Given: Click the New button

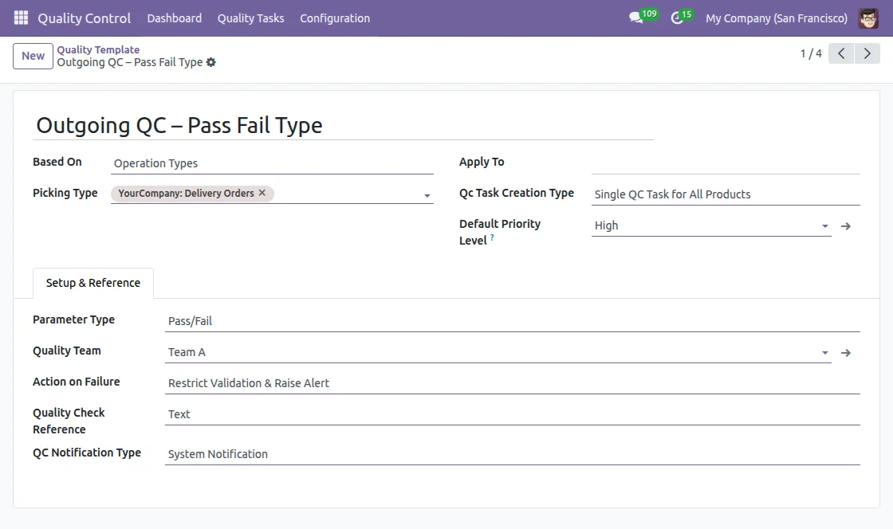Looking at the screenshot, I should (32, 56).
